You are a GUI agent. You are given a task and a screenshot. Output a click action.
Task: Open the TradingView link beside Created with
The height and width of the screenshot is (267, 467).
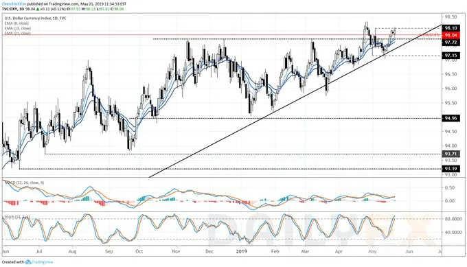pos(43,262)
